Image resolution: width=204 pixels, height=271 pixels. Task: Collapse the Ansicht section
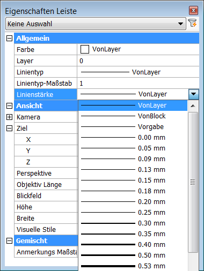click(9, 106)
